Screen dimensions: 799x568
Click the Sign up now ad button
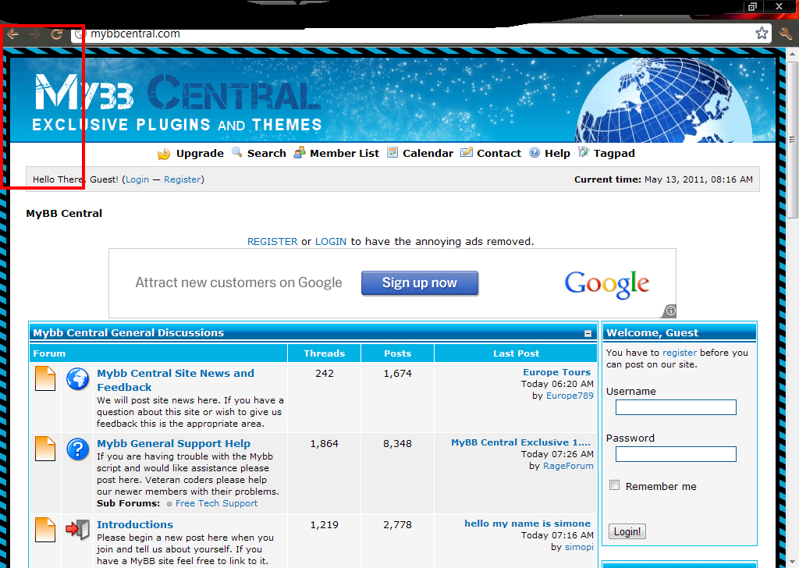click(x=420, y=283)
